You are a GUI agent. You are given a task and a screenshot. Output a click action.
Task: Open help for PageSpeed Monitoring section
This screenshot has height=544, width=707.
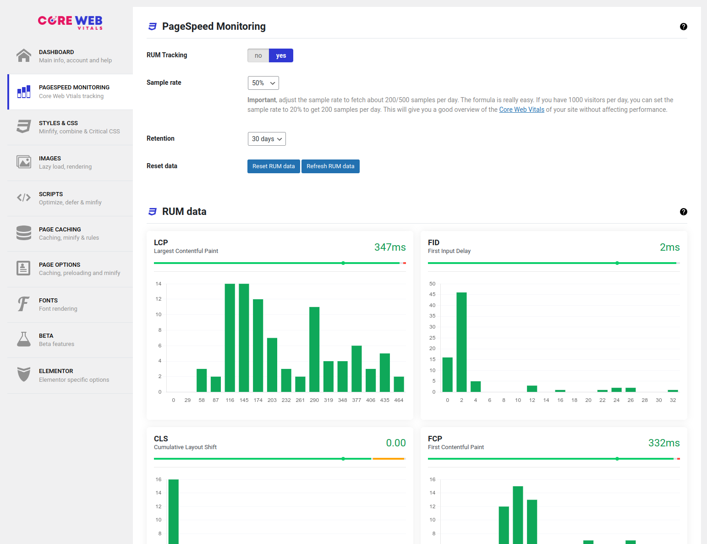coord(684,27)
